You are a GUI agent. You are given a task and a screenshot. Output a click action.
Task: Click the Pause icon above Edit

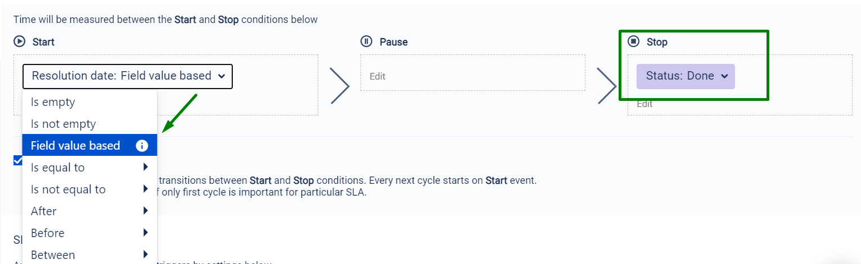click(367, 41)
